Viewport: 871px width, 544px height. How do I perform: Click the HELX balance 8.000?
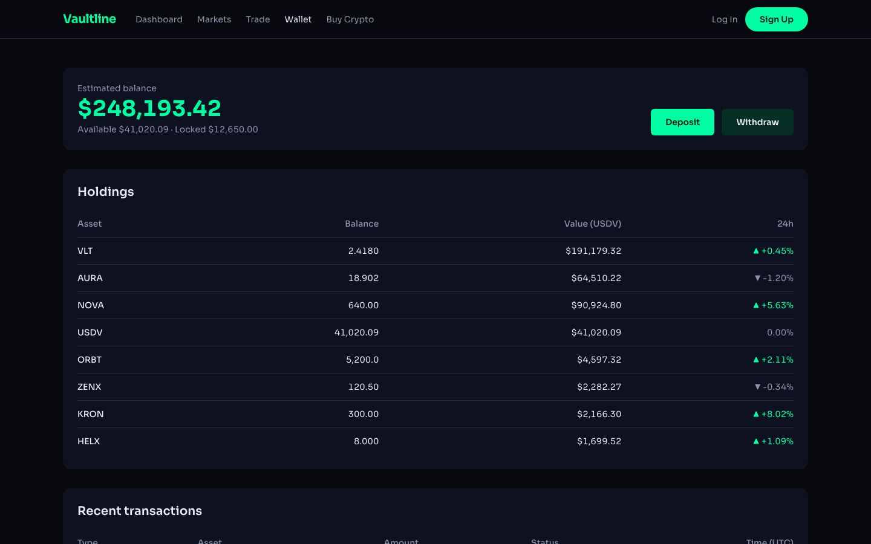tap(367, 441)
